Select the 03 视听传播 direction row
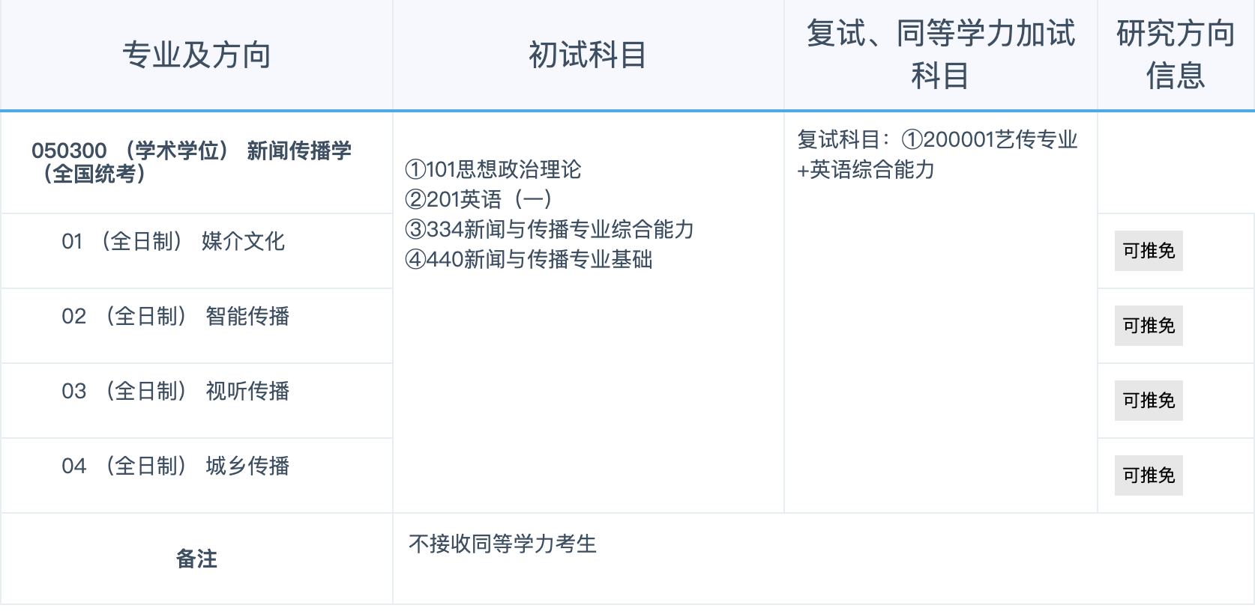Viewport: 1255px width, 611px height. pyautogui.click(x=175, y=391)
